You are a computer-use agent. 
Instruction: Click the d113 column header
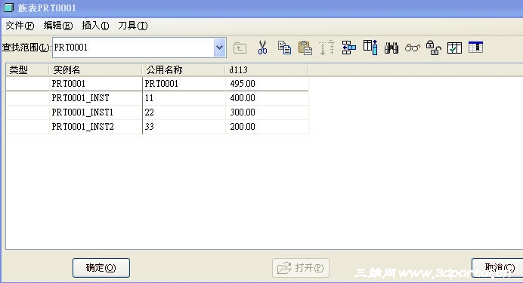(x=267, y=70)
